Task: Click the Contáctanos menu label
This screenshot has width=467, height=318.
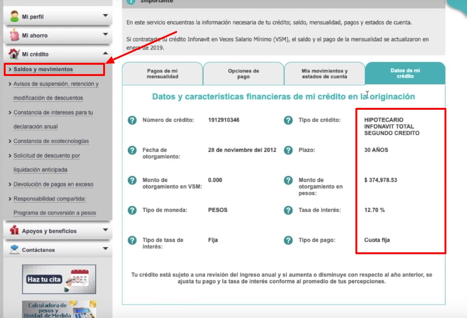Action: click(38, 250)
